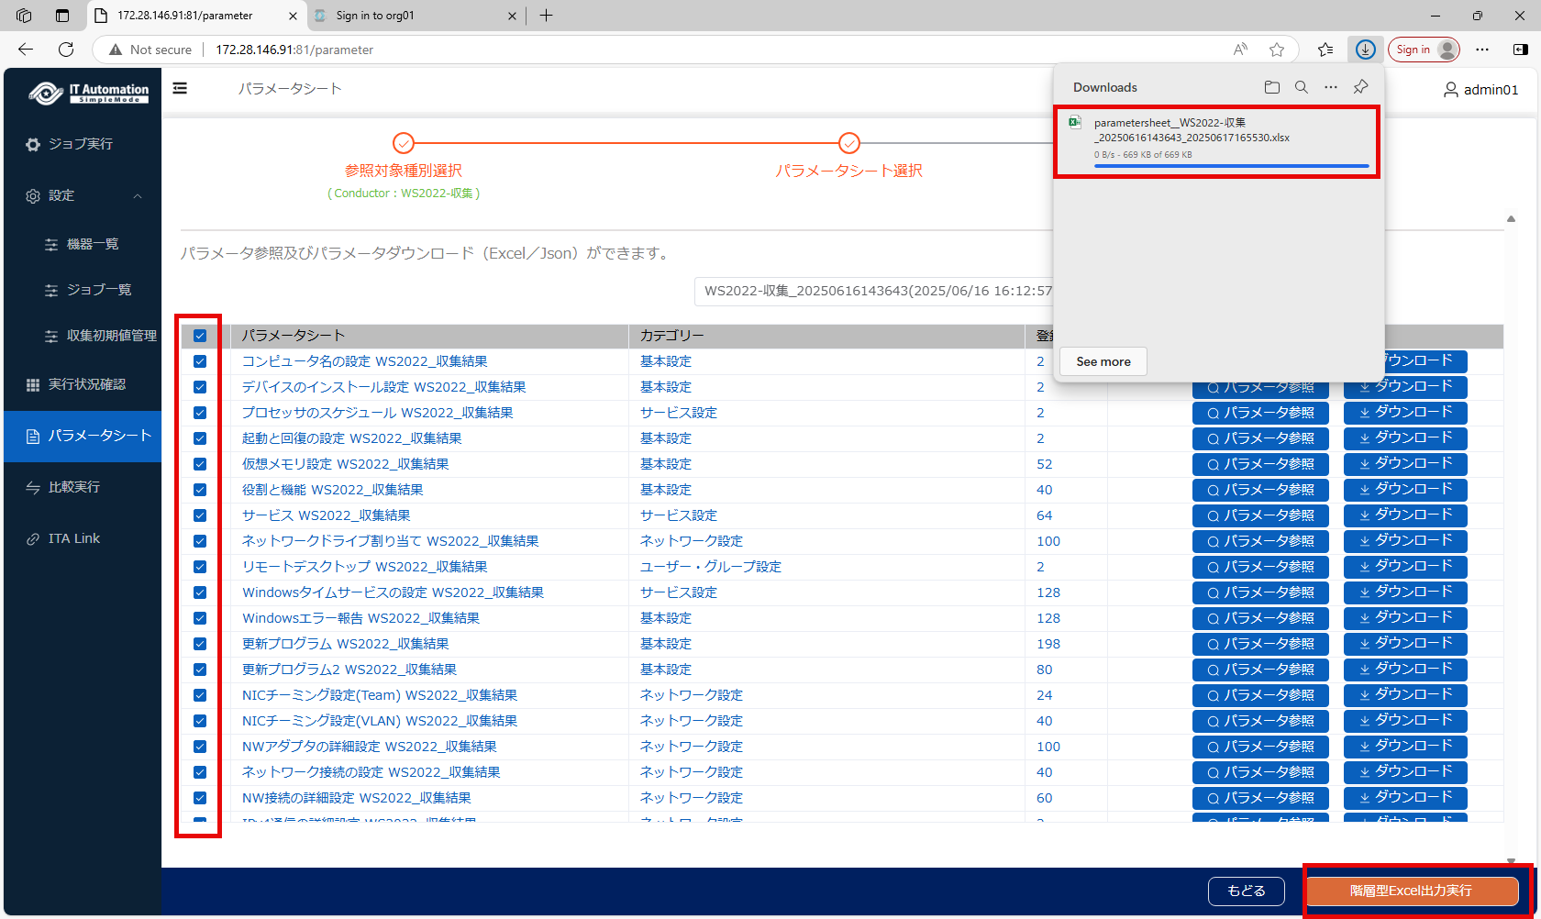Open downloads folder icon in Downloads panel

1271,87
